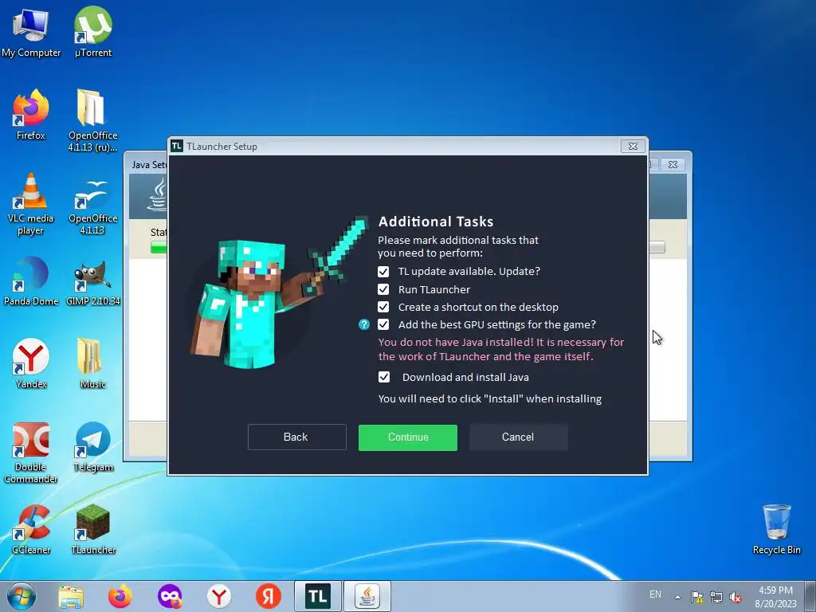Image resolution: width=816 pixels, height=612 pixels.
Task: Select VLC media player desktop icon
Action: [x=31, y=203]
